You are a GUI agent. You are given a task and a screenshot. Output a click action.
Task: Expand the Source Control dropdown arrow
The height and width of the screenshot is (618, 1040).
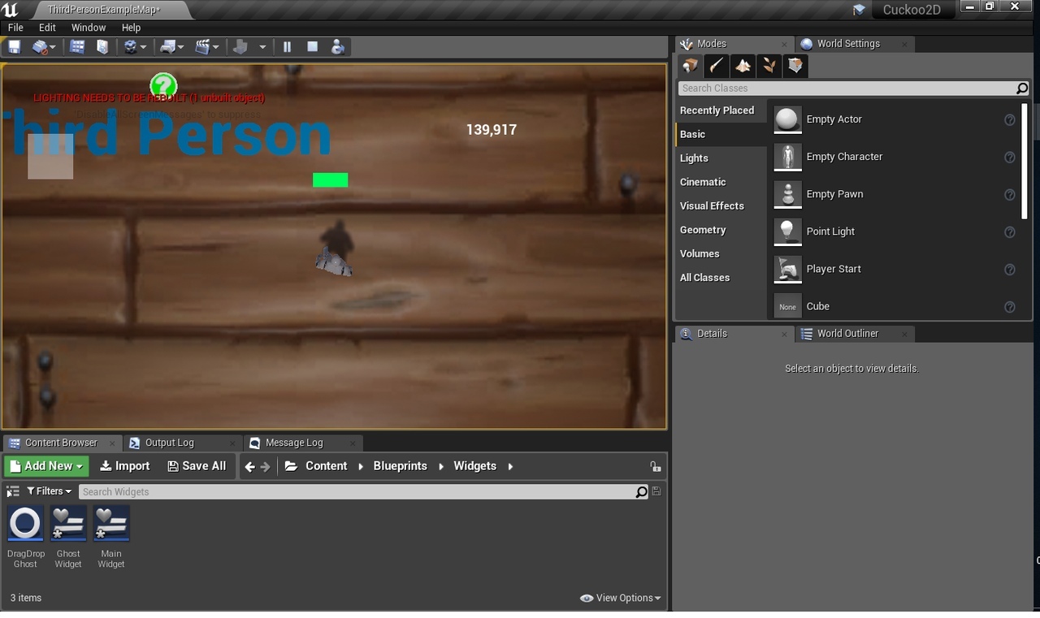click(53, 47)
